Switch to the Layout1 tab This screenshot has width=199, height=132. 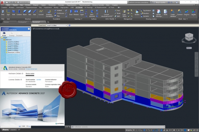pos(13,130)
